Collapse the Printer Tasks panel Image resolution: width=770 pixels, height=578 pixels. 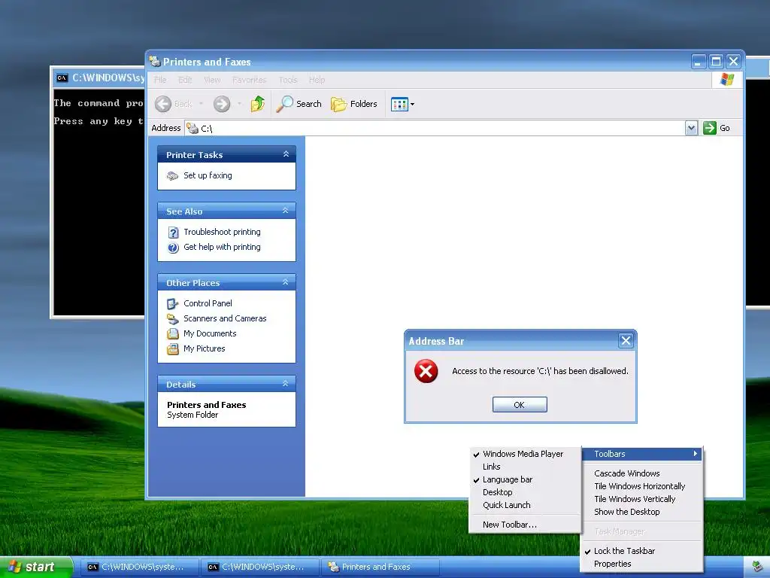(286, 154)
